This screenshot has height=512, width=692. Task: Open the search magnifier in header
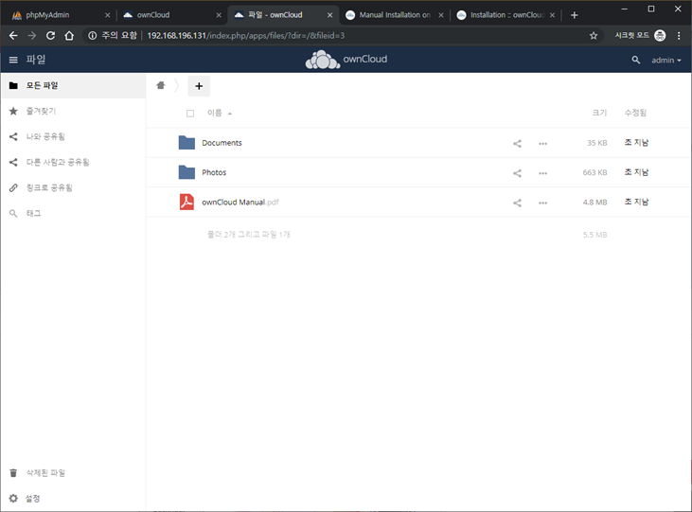(635, 60)
